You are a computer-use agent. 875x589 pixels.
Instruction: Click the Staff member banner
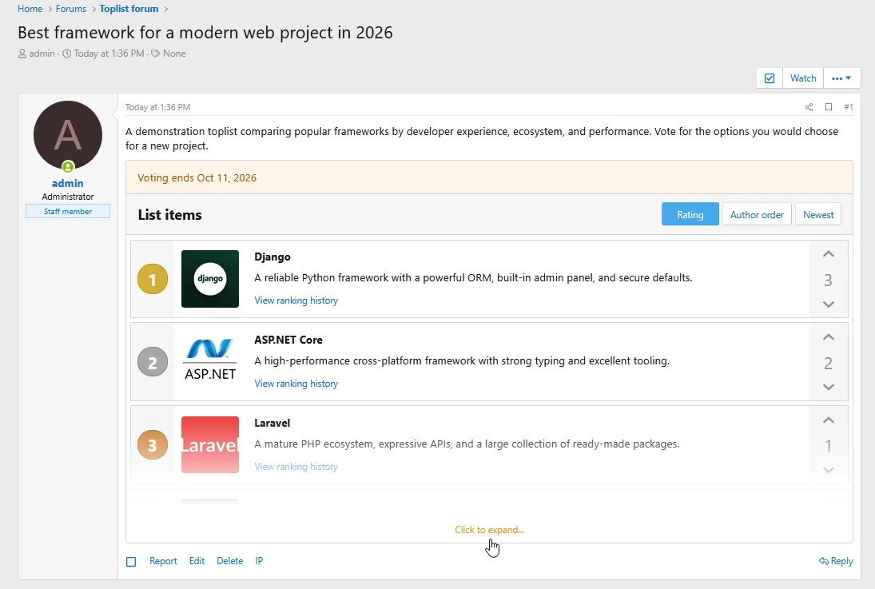67,211
